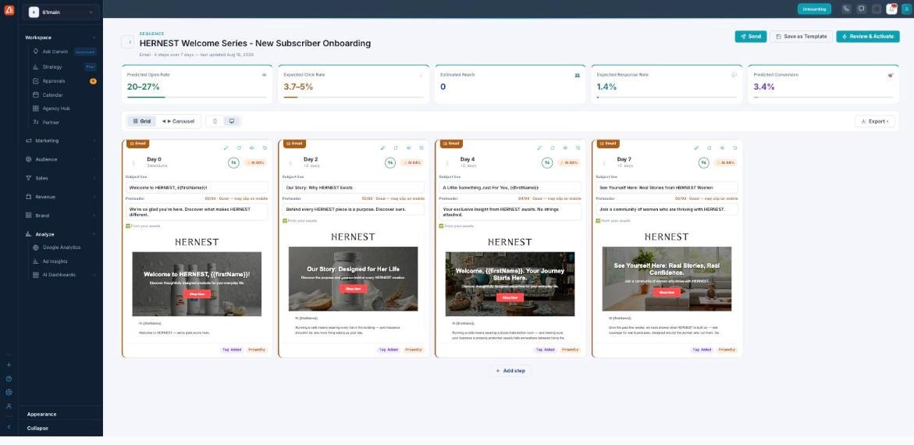The image size is (914, 445).
Task: Delete the Day 7 email step
Action: click(x=735, y=148)
